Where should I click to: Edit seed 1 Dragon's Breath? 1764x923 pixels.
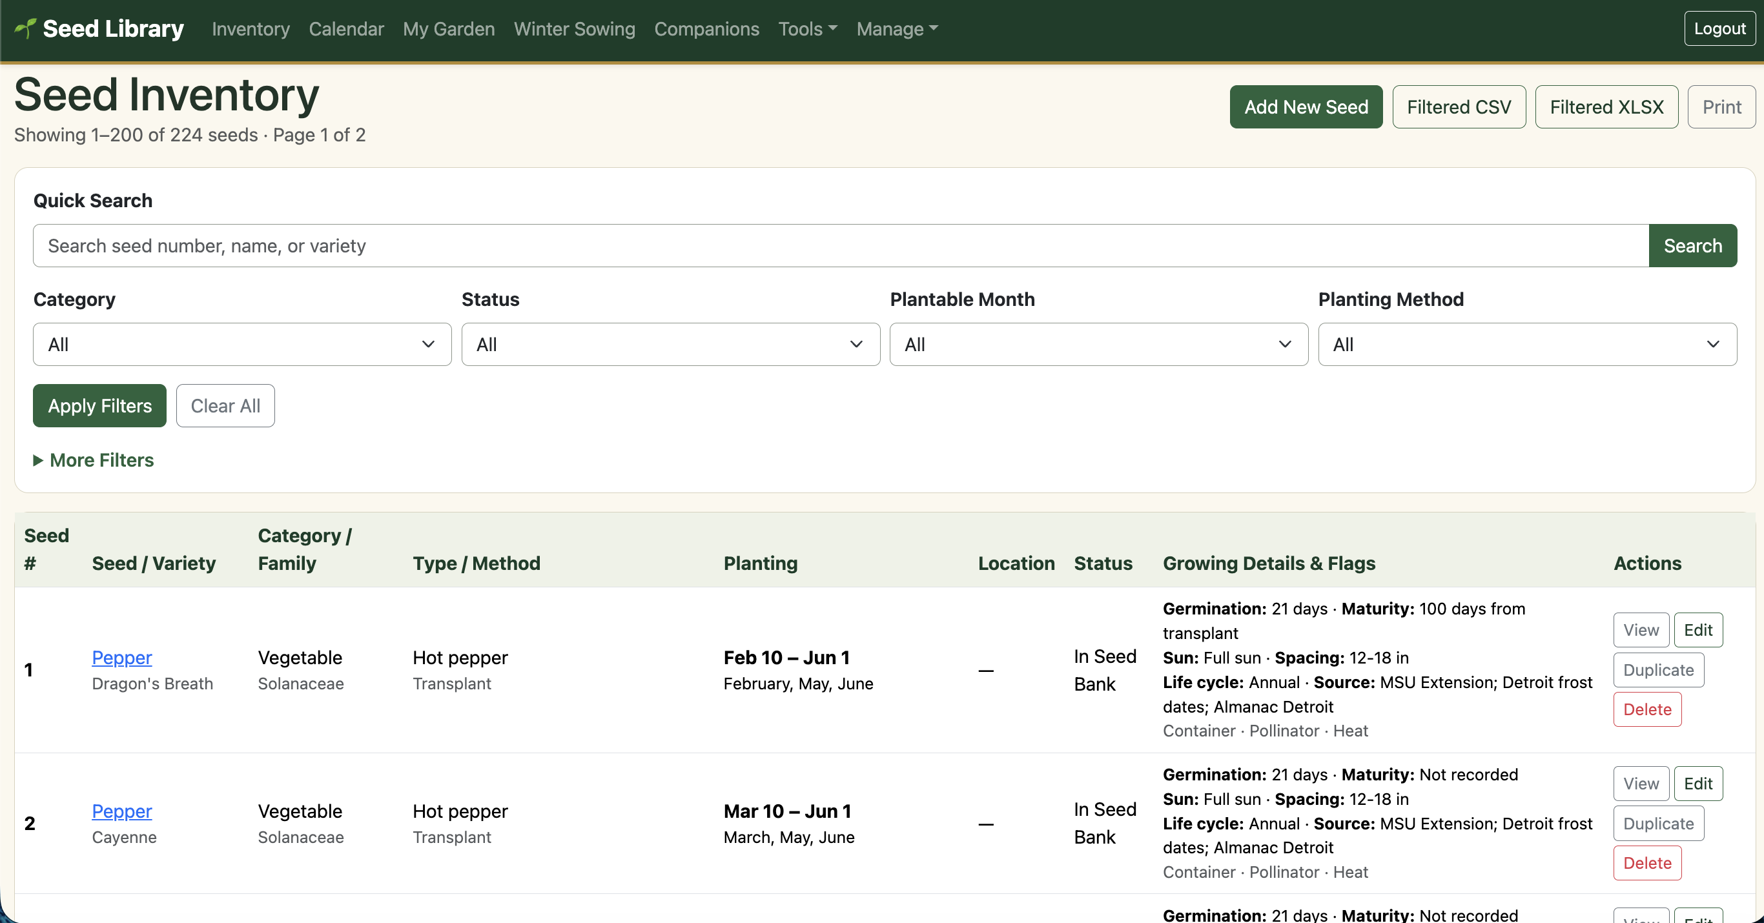(1697, 630)
